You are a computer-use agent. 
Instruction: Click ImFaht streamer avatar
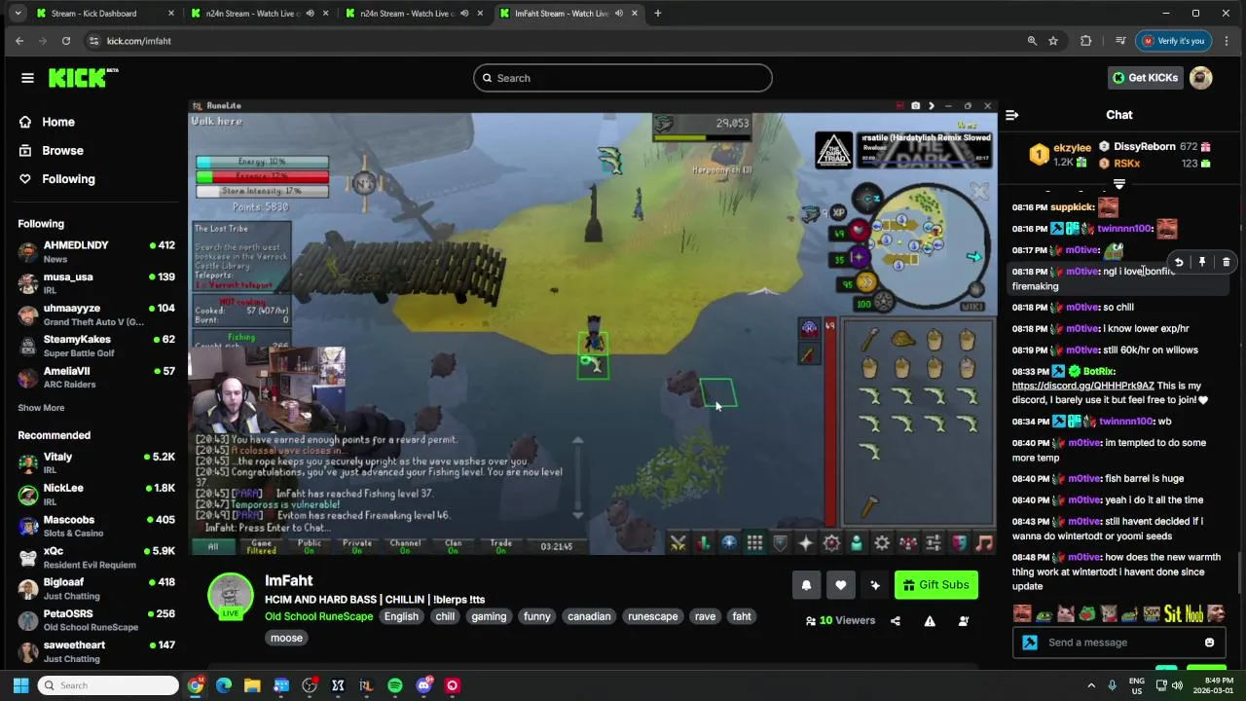pyautogui.click(x=231, y=595)
